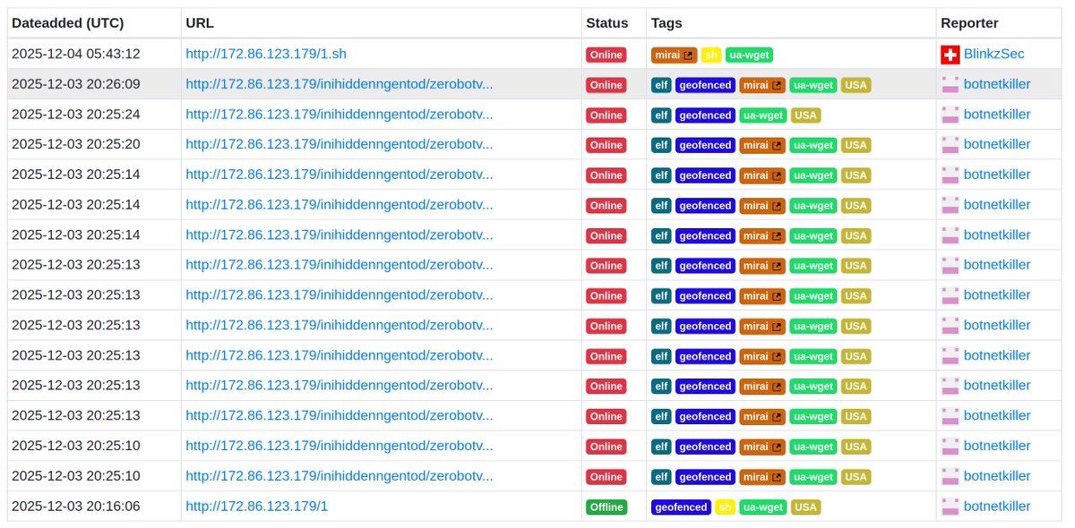Screen dimensions: 1075x528
Task: Open botnetkiller reporter link in 20:26:09 row
Action: [x=997, y=84]
